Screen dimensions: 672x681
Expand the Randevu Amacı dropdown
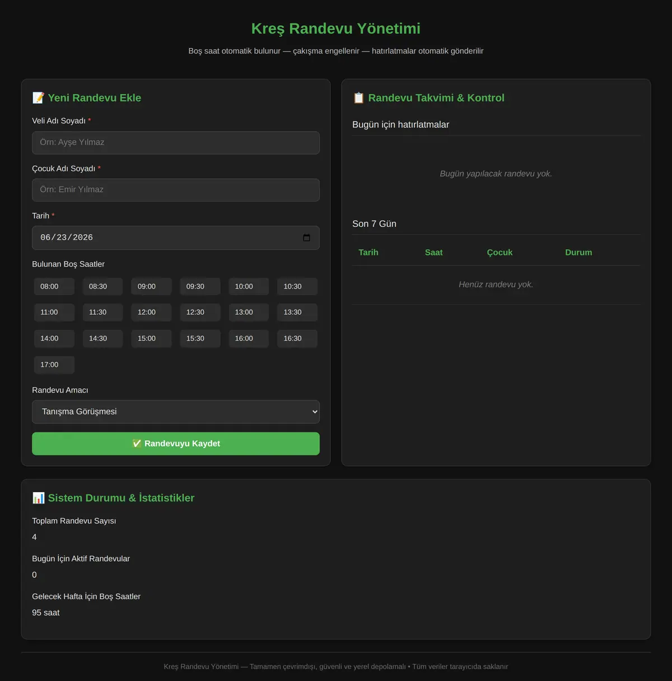[x=176, y=412]
